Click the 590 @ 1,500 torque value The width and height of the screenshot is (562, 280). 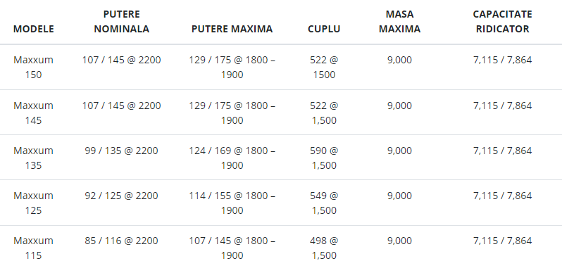click(x=324, y=158)
